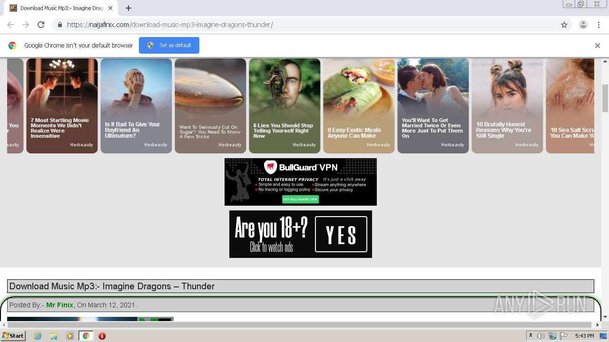Open the 7 Most Startling Movie Moments card
This screenshot has width=609, height=342.
click(x=62, y=105)
